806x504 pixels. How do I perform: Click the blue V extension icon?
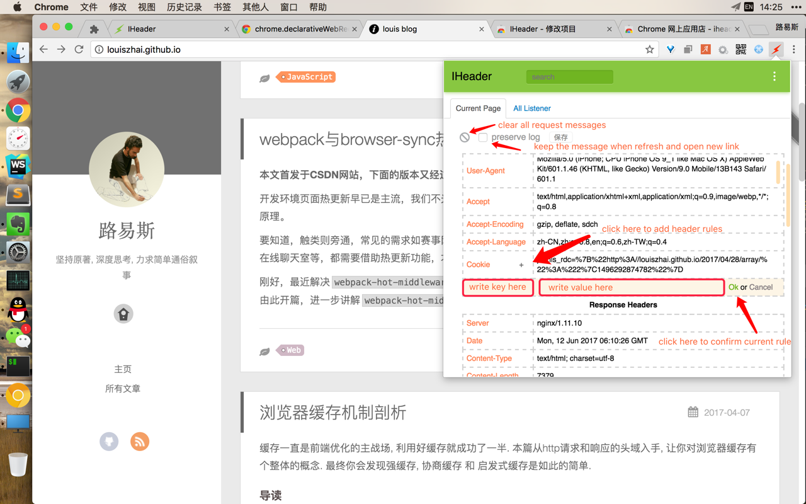click(x=671, y=49)
